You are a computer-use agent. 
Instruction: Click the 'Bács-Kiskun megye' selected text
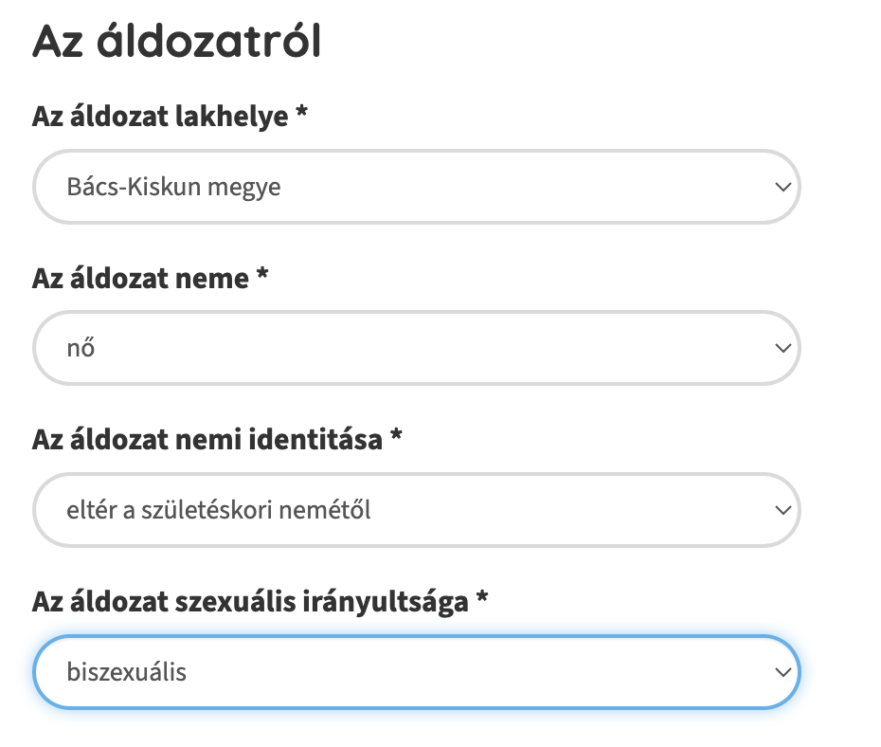173,187
